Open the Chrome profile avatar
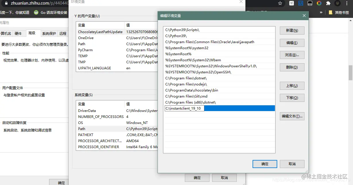This screenshot has width=353, height=185. click(338, 3)
